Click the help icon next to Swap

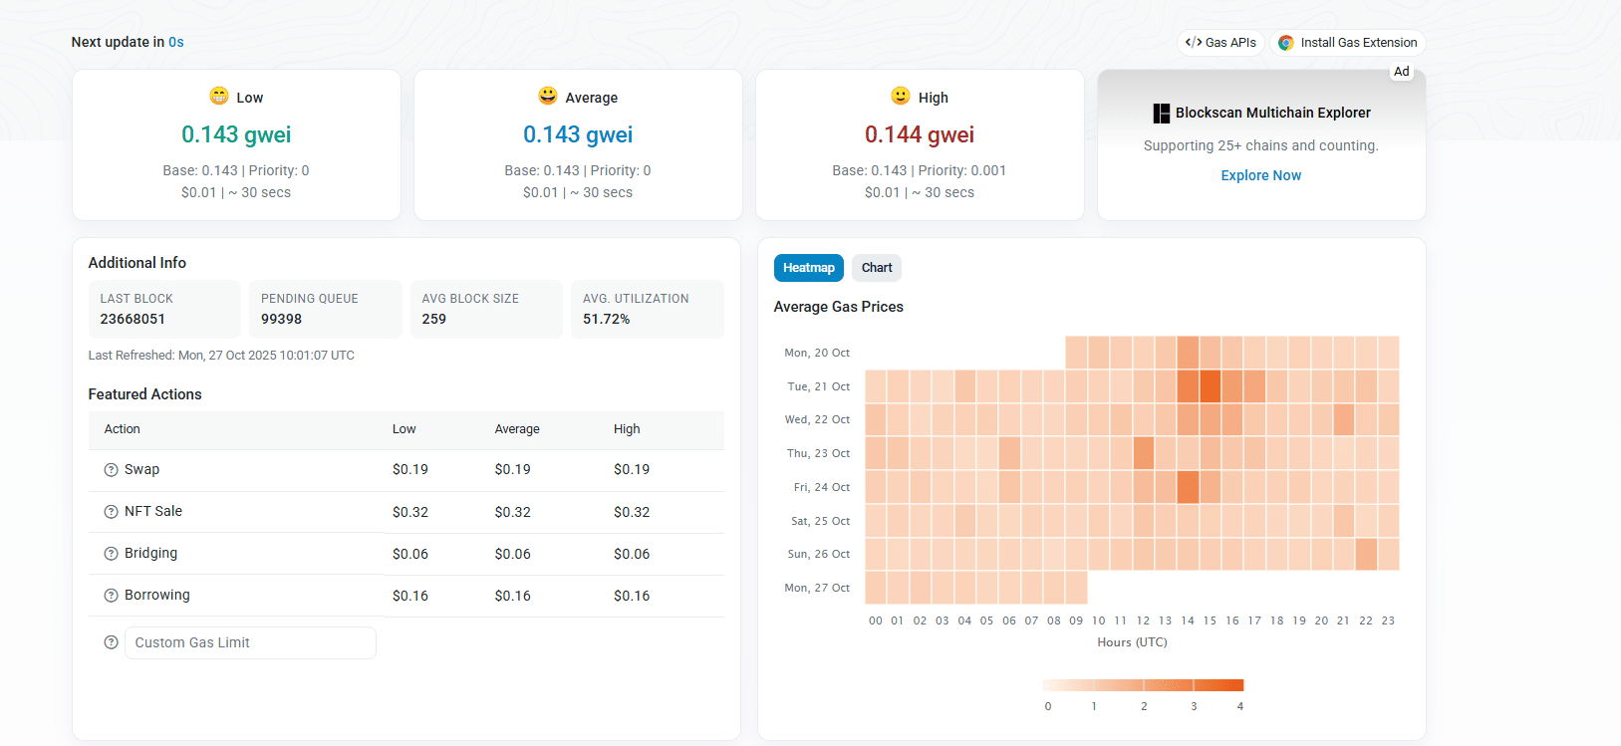pos(112,470)
